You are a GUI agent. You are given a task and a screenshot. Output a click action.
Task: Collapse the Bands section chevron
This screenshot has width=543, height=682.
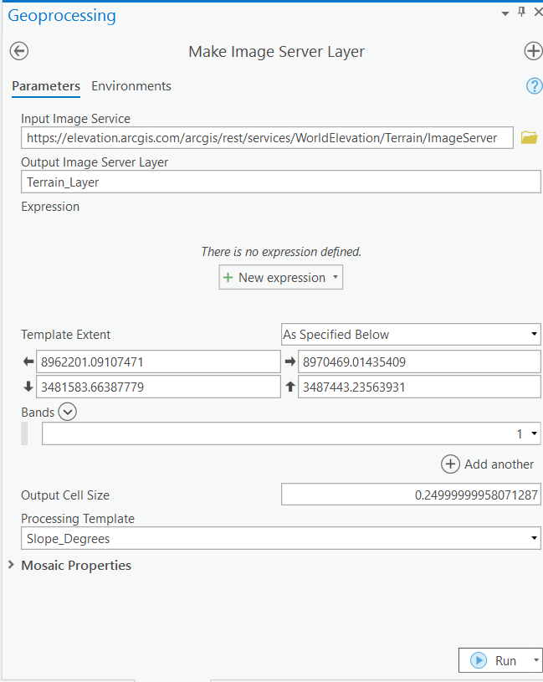tap(67, 412)
